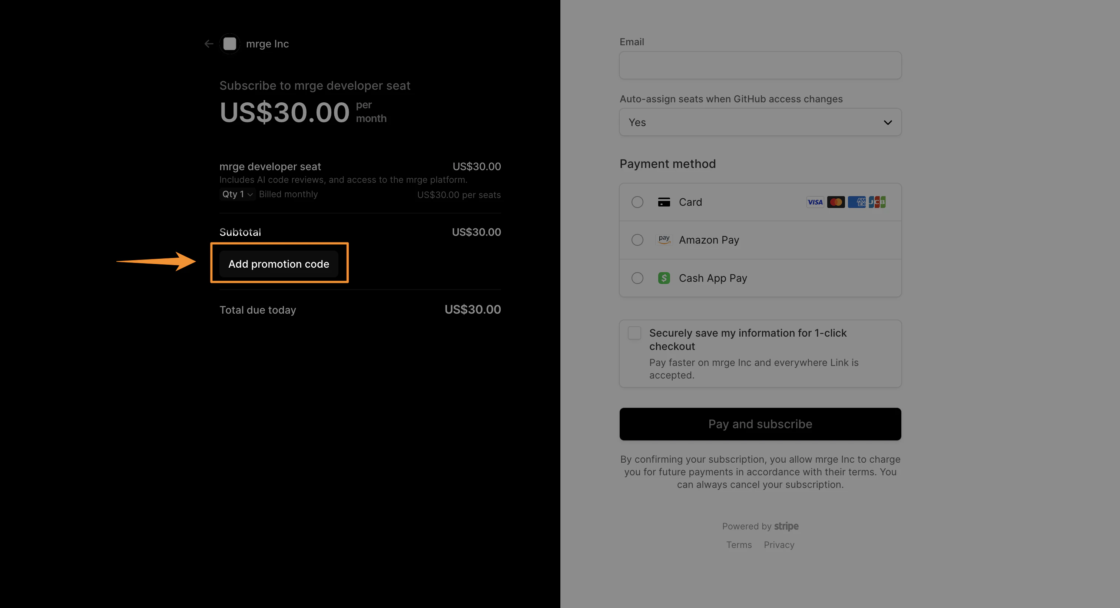The height and width of the screenshot is (608, 1120).
Task: Click the Visa card brand icon
Action: coord(815,202)
